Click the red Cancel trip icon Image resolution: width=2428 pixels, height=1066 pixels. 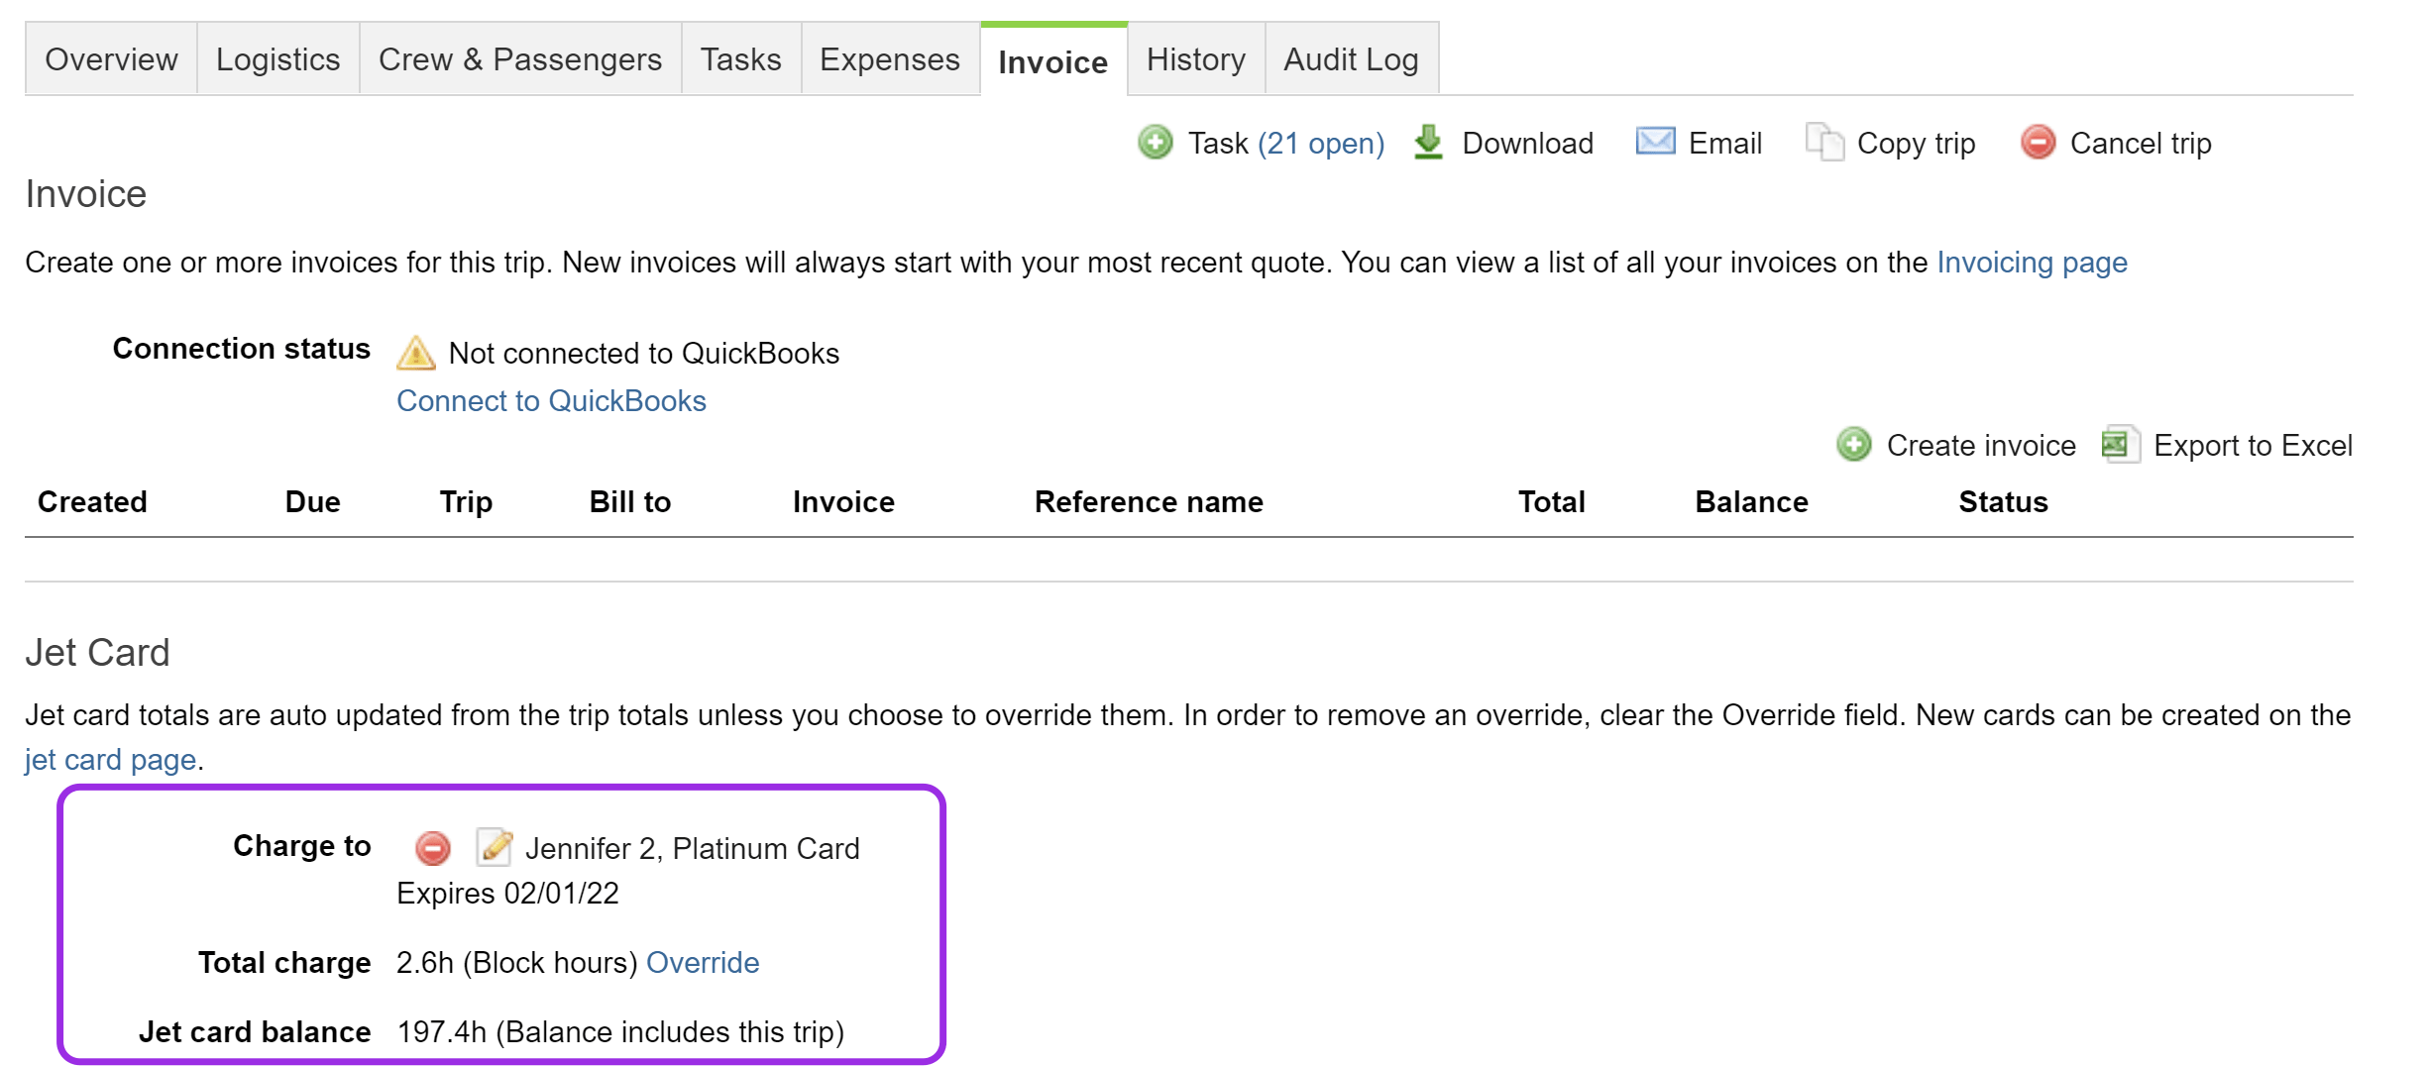click(x=2038, y=143)
